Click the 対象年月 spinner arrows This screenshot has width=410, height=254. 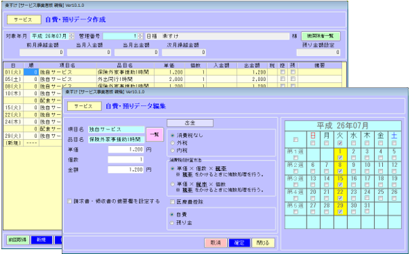tap(71, 36)
